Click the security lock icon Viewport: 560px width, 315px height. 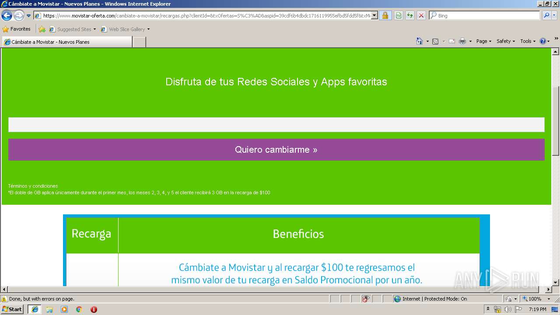385,16
